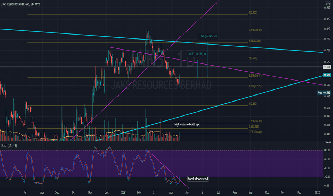Click the earnings marker near April
The image size is (333, 196).
pyautogui.click(x=169, y=137)
